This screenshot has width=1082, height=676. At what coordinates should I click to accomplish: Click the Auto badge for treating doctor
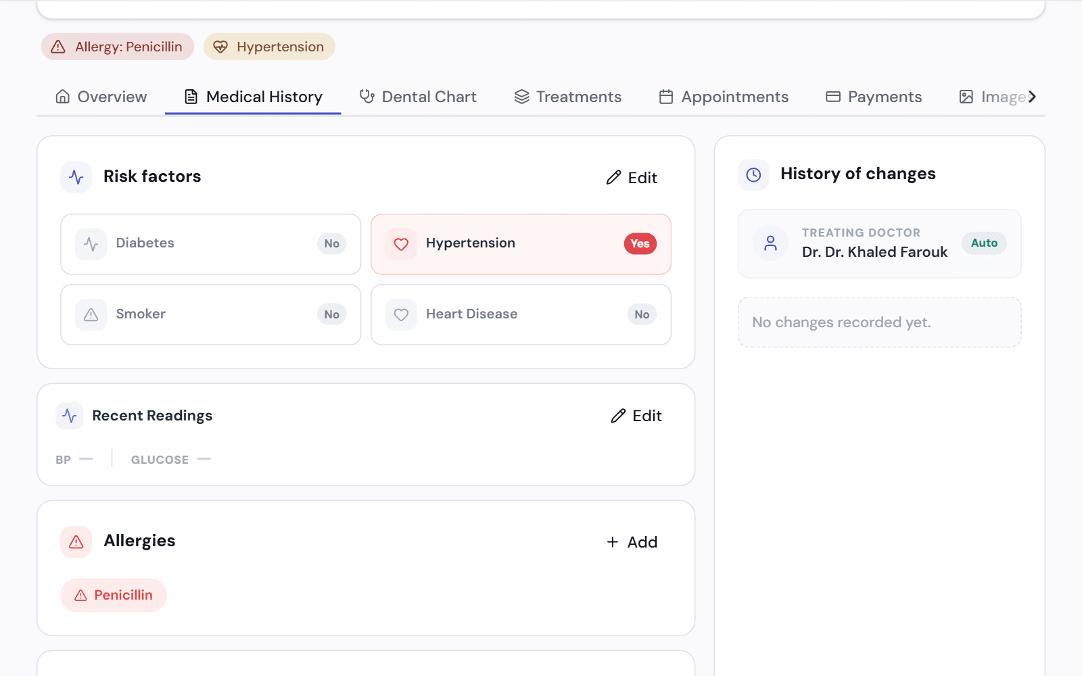click(x=984, y=243)
